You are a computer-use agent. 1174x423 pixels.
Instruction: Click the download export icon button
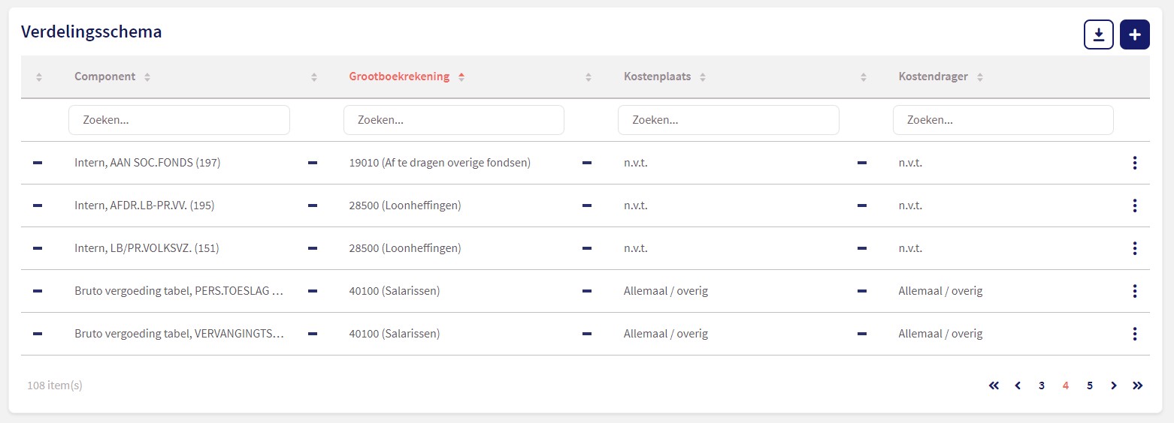(1098, 34)
